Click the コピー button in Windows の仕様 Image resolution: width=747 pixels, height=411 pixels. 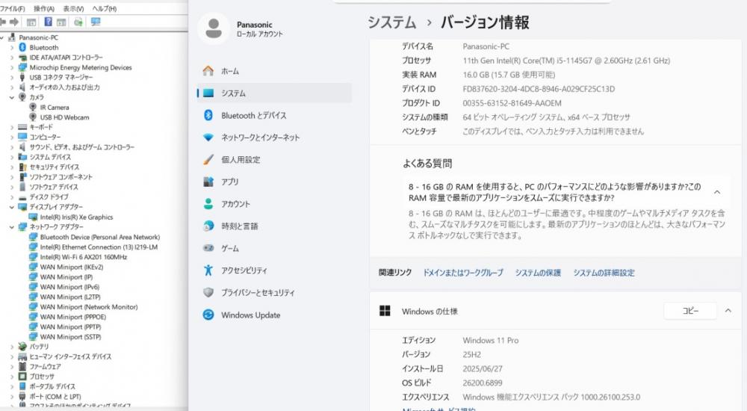[x=690, y=311]
